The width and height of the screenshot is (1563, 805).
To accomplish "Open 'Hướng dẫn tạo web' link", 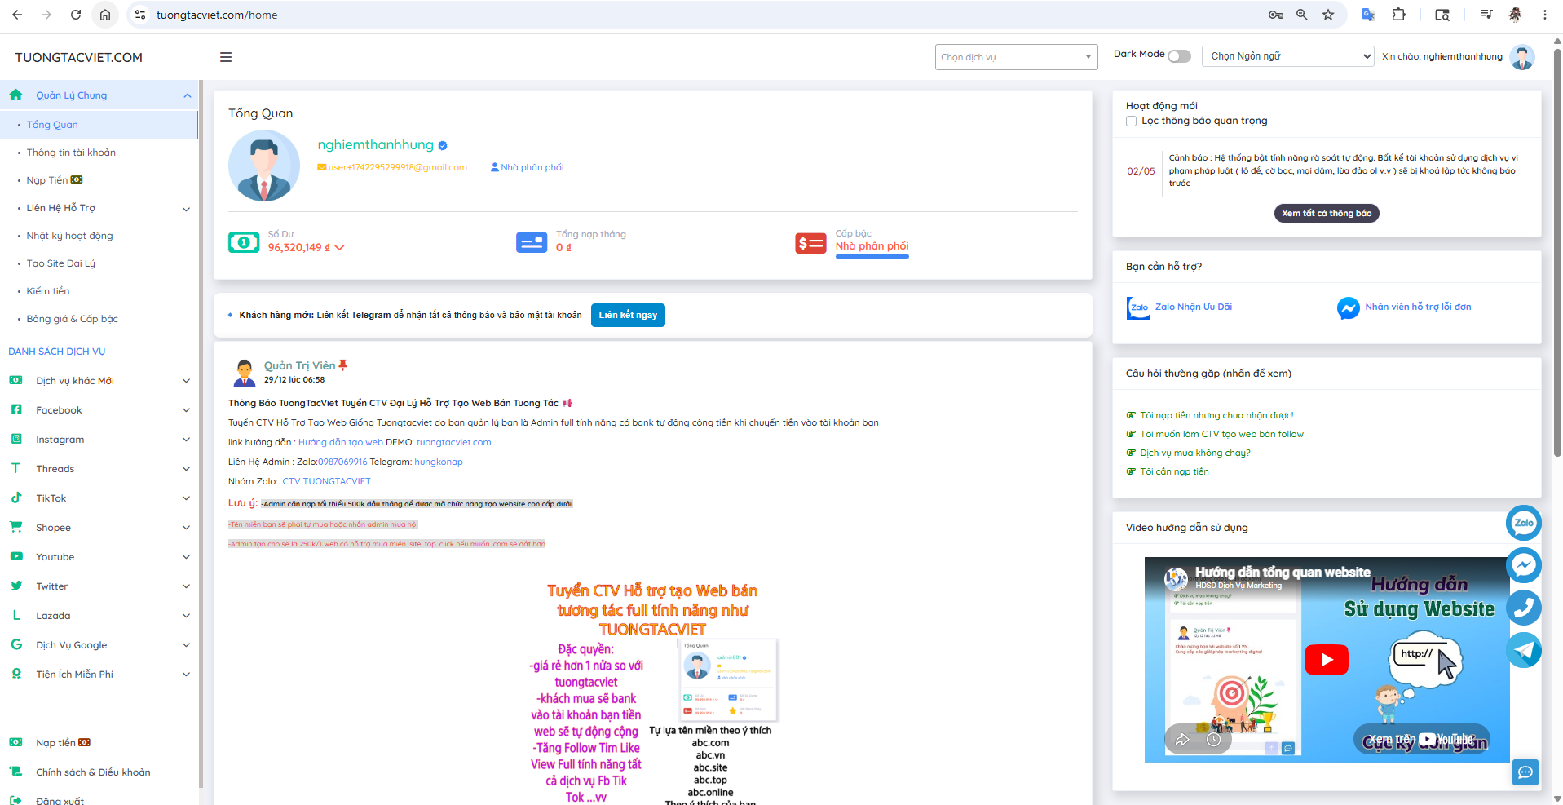I will (x=341, y=442).
